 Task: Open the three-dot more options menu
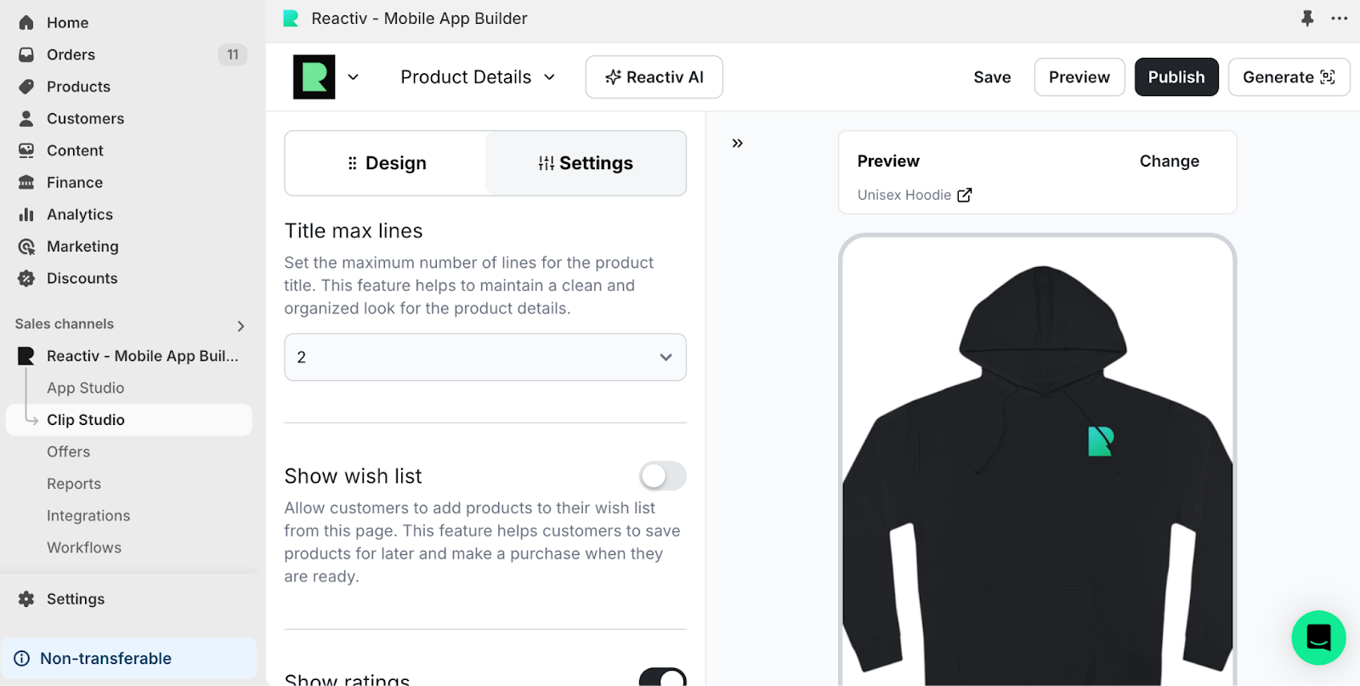click(1340, 18)
